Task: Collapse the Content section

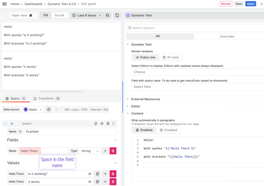Action: click(x=128, y=113)
